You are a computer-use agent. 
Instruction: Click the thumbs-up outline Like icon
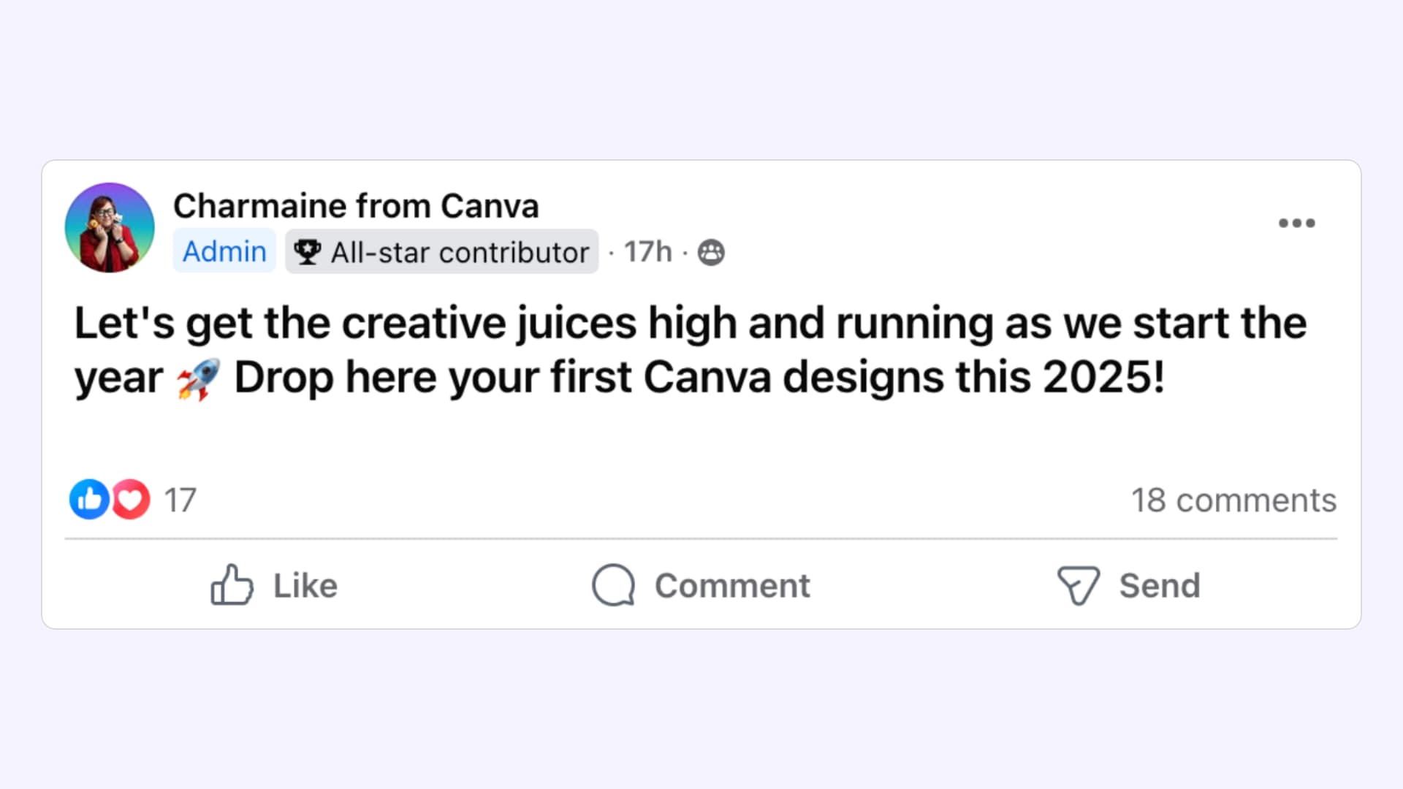tap(232, 585)
